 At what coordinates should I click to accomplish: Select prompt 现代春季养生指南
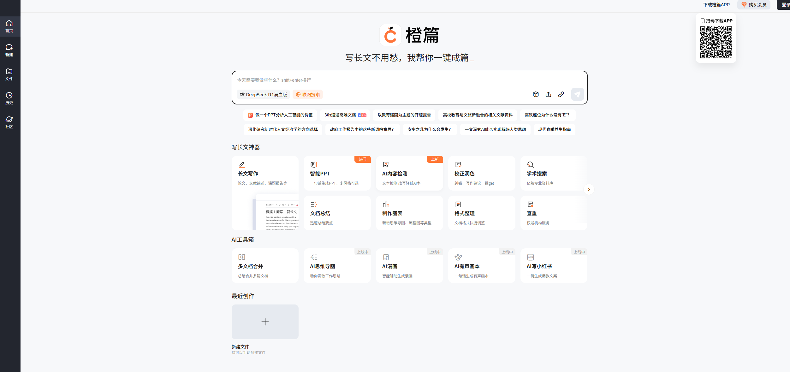tap(554, 129)
